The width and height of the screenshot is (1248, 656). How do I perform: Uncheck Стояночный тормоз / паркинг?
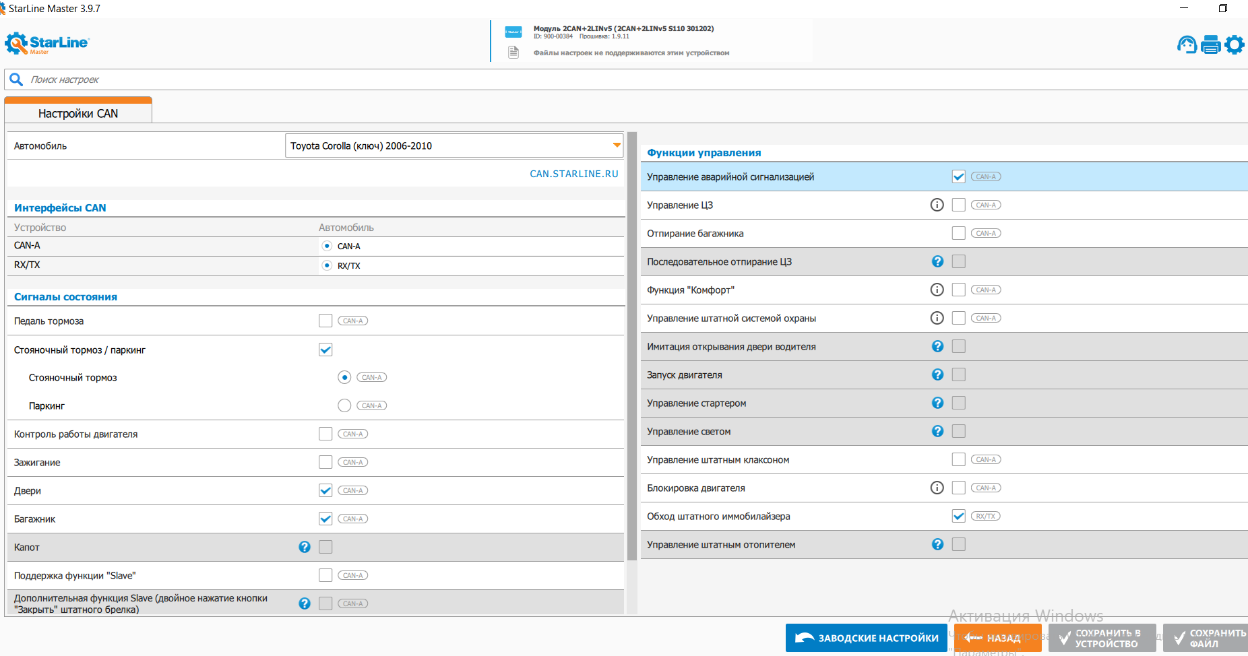point(325,350)
